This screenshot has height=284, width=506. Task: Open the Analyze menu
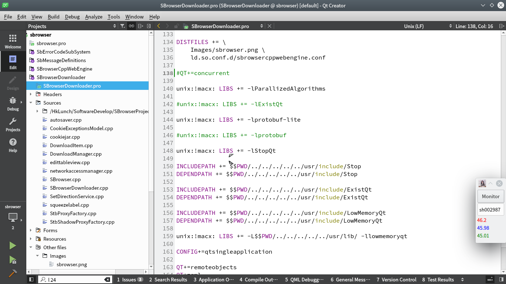pyautogui.click(x=94, y=17)
